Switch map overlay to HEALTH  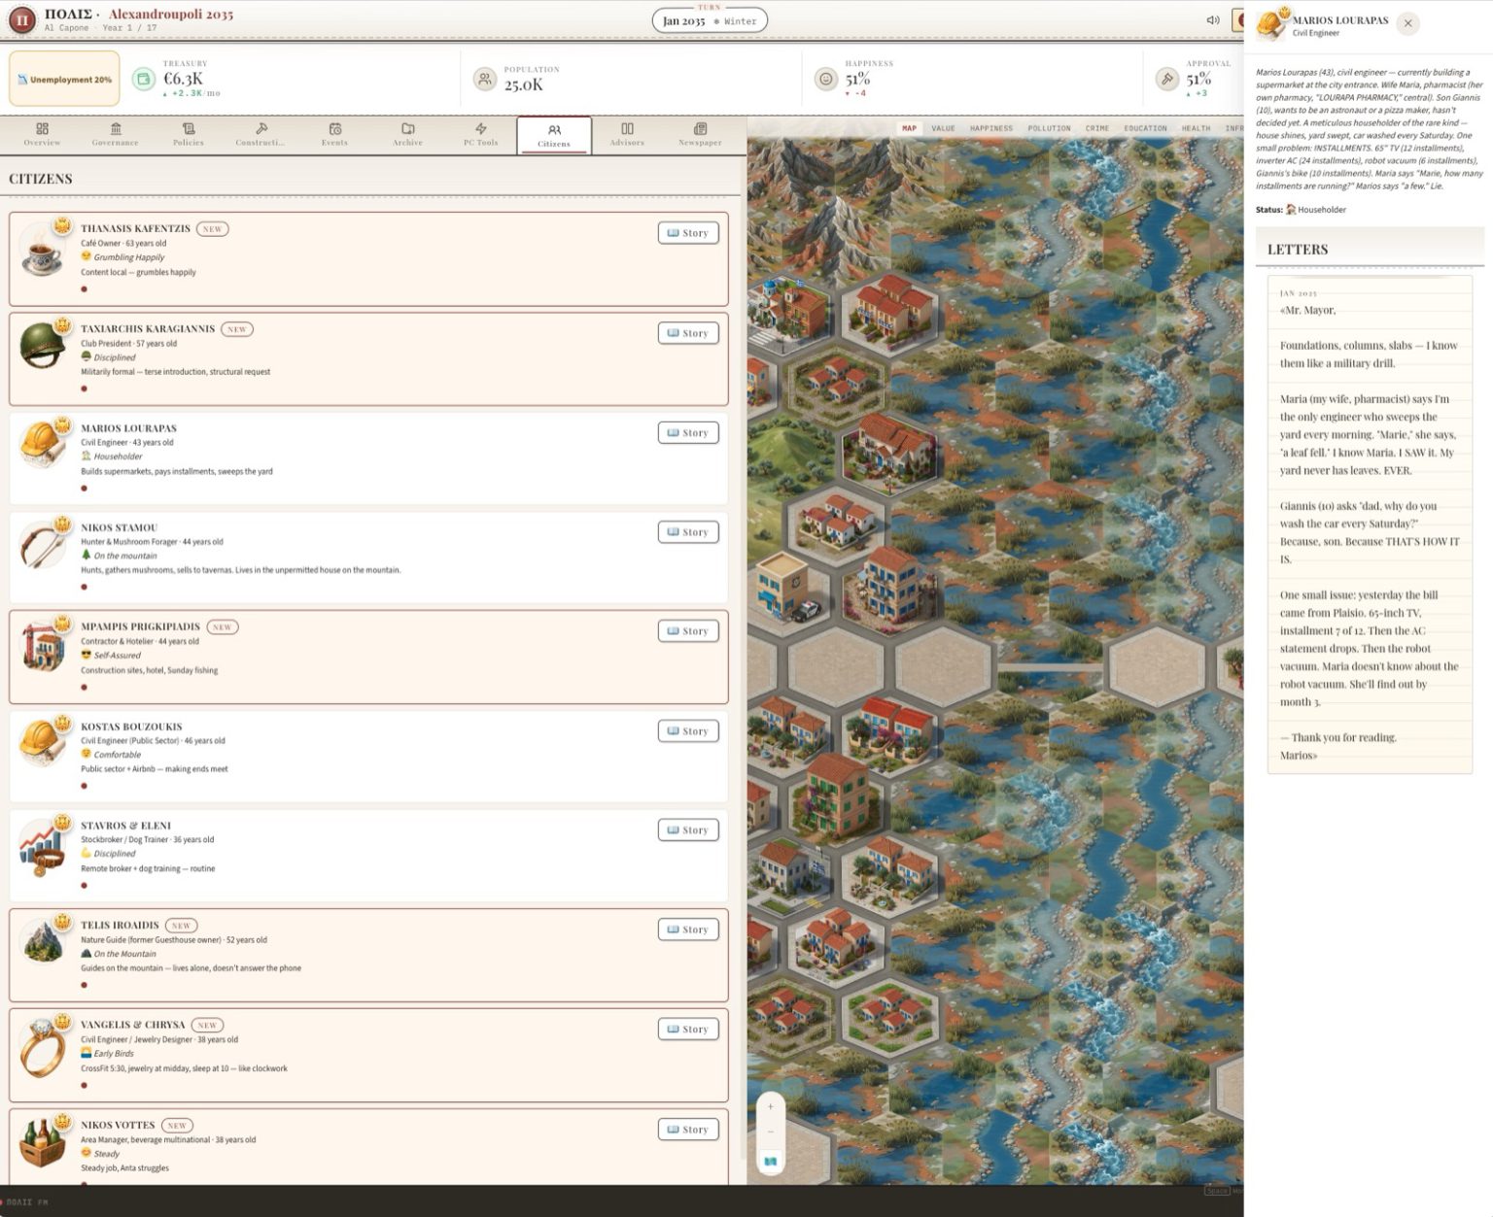click(x=1196, y=128)
